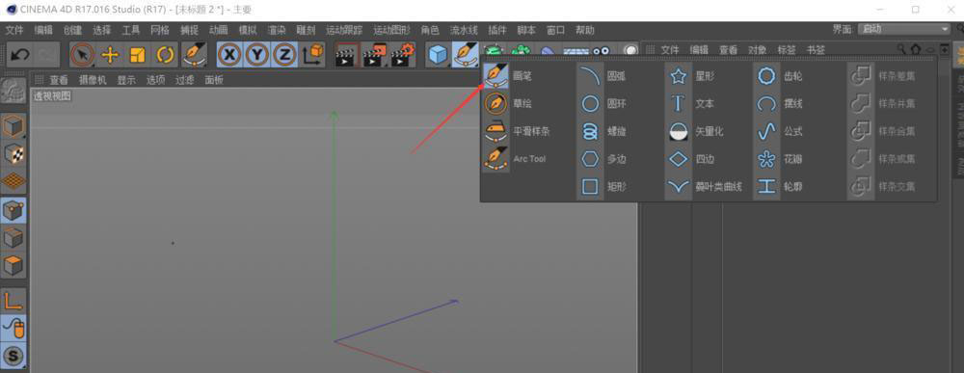964x373 pixels.
Task: Toggle Edges mode in left sidebar
Action: point(13,238)
